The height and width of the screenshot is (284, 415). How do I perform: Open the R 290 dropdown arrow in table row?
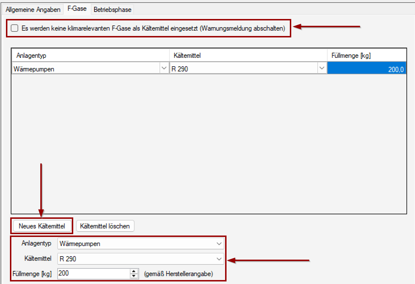tap(322, 68)
